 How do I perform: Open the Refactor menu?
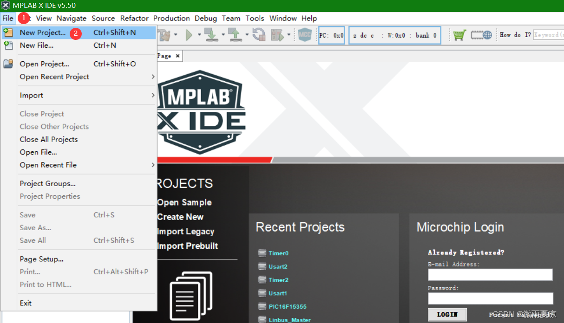pos(134,18)
